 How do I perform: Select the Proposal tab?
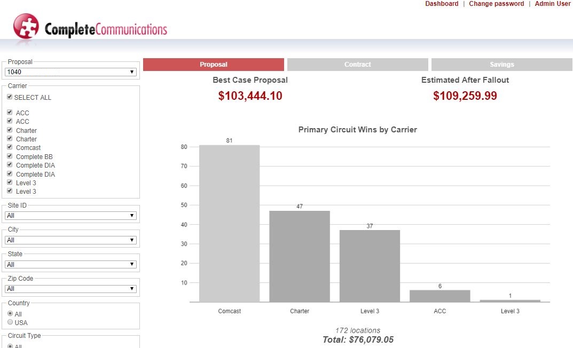tap(214, 64)
